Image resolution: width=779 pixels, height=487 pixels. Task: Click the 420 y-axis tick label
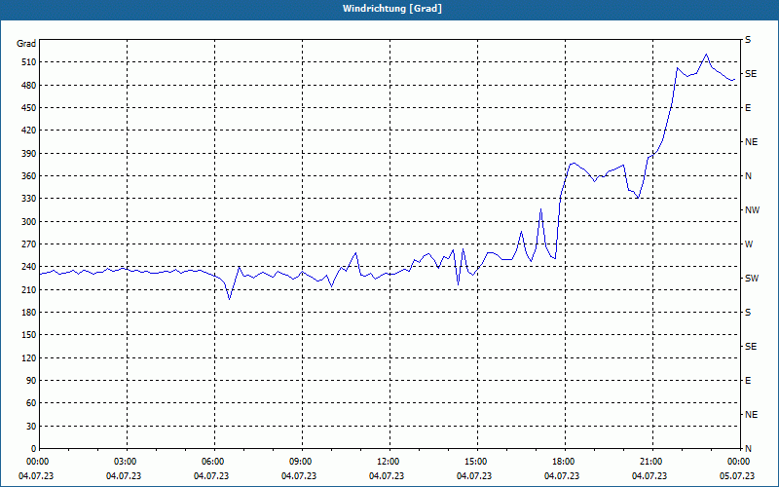point(28,131)
